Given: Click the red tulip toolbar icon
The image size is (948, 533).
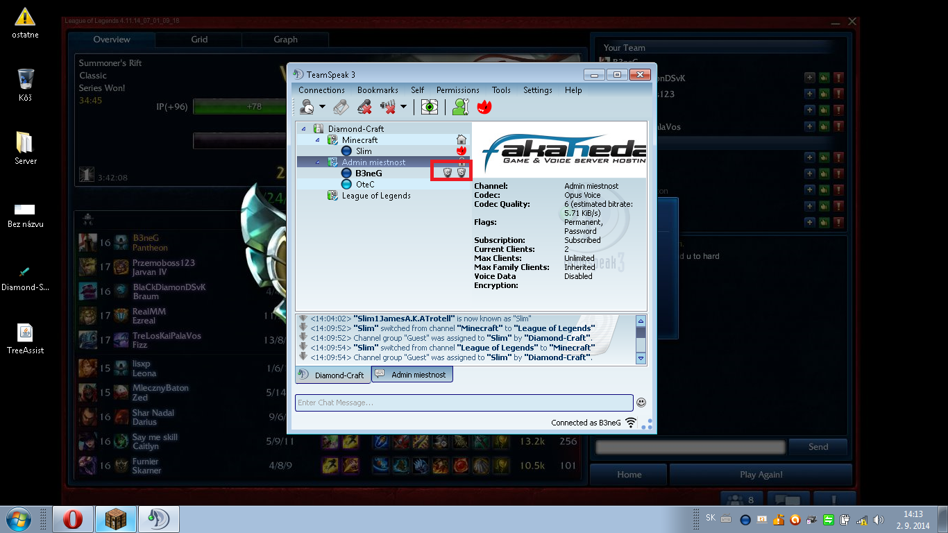Looking at the screenshot, I should 483,107.
